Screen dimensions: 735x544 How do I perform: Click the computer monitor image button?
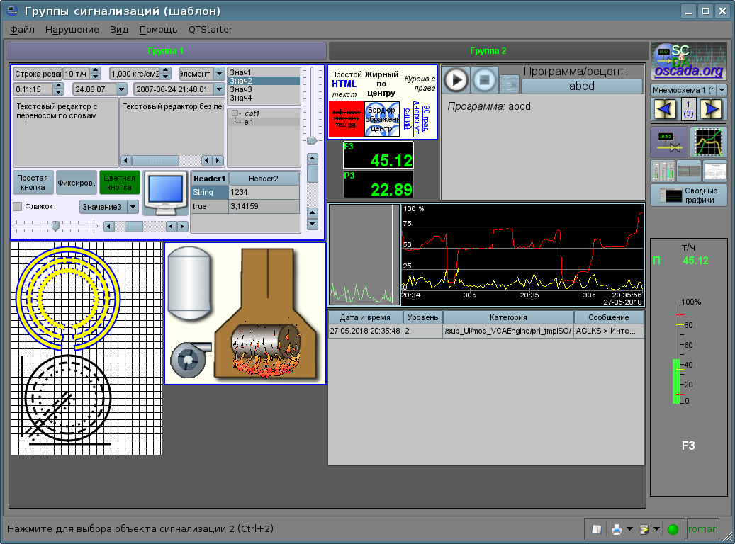(165, 193)
